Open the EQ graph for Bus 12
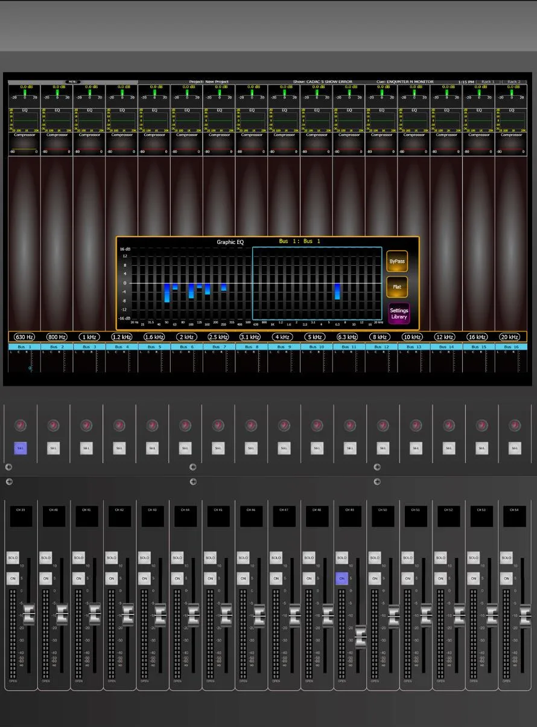Image resolution: width=537 pixels, height=727 pixels. click(x=381, y=120)
